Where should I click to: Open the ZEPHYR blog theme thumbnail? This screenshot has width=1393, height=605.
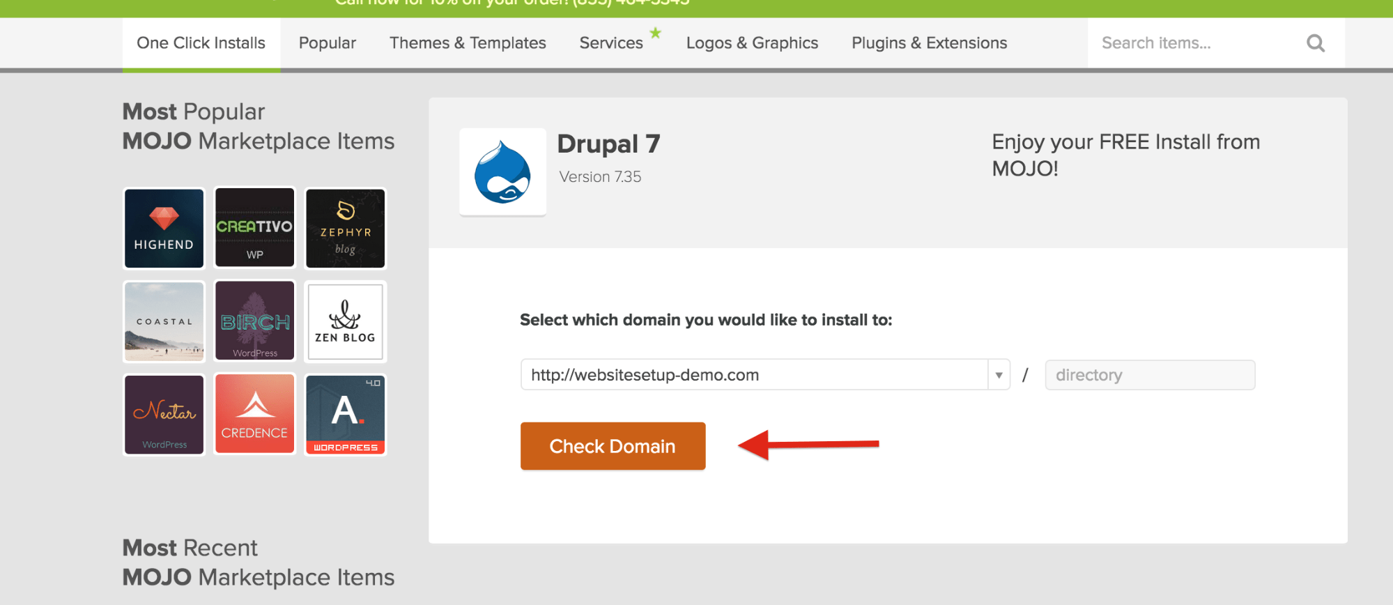(346, 229)
